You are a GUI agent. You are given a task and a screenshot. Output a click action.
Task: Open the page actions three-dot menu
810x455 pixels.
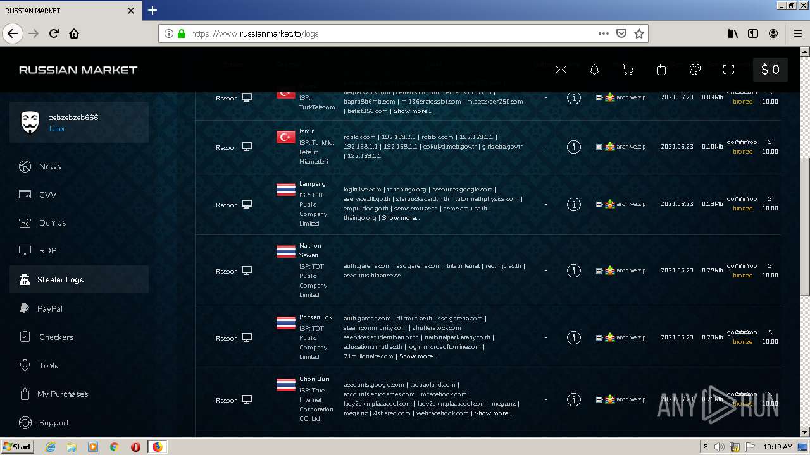604,33
